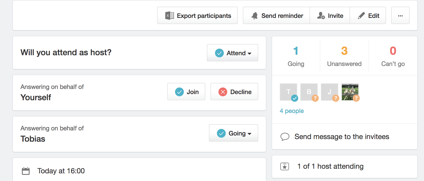424x181 pixels.
Task: Click the Excel icon in Export participants
Action: (169, 16)
